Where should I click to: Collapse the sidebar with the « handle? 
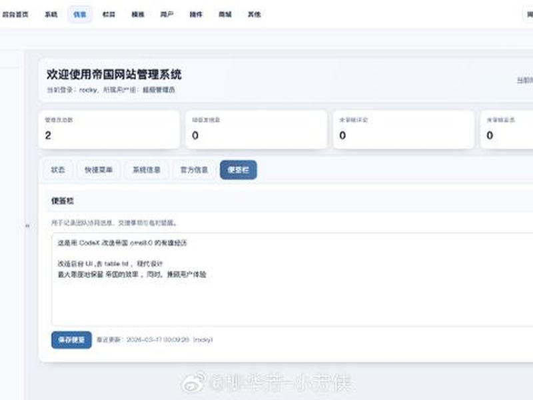pos(27,225)
